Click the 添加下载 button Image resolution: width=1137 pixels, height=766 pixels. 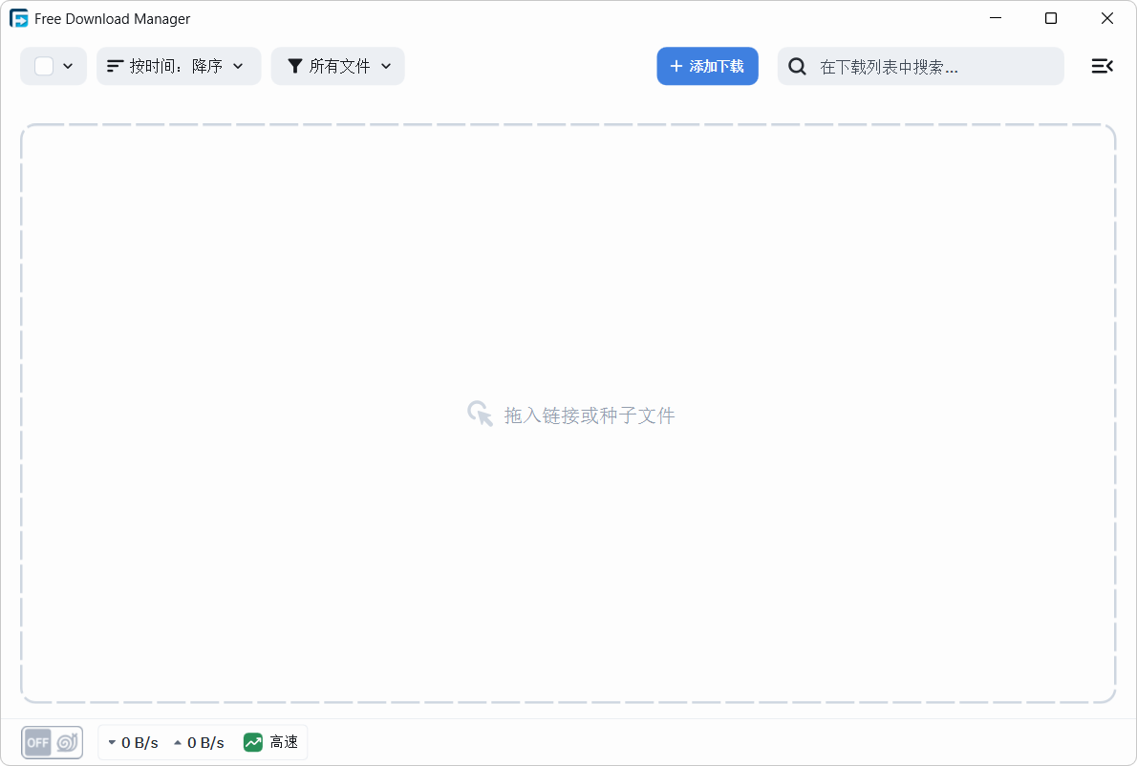point(708,66)
